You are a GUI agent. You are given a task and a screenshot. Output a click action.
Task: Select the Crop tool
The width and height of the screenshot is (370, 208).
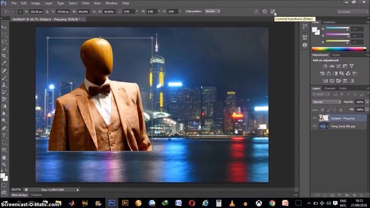click(x=4, y=56)
